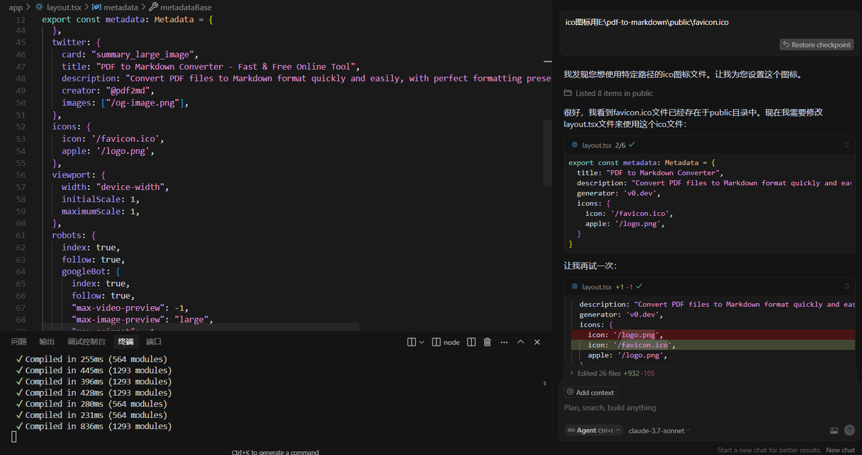Click React icon on layout.tsx +1 -1 block

pyautogui.click(x=574, y=287)
